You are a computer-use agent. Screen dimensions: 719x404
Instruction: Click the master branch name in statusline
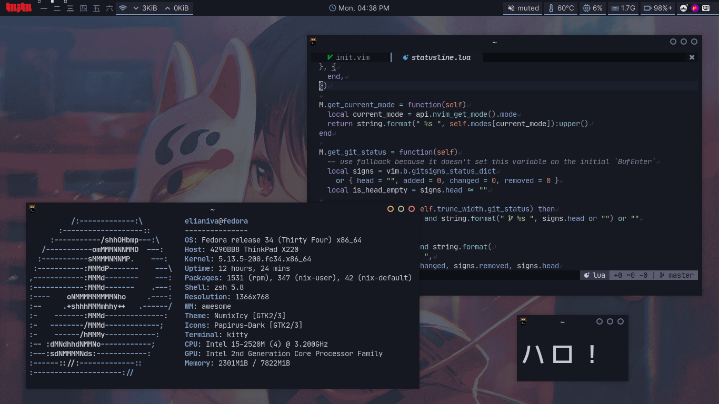[681, 275]
